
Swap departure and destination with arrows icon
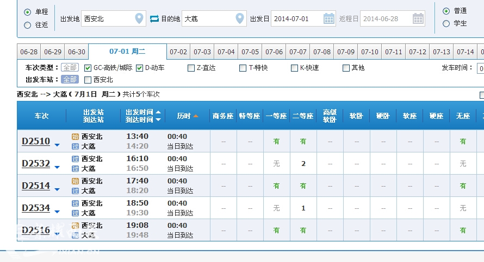click(154, 19)
